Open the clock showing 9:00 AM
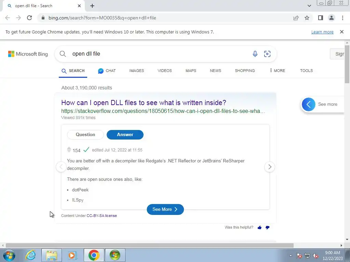 [x=333, y=256]
